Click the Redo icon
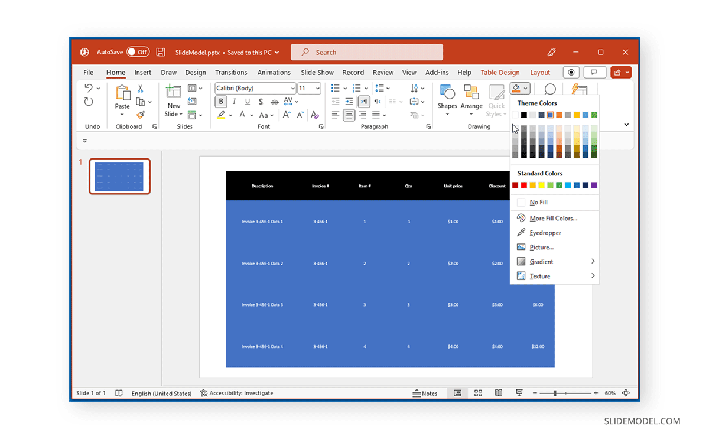This screenshot has width=709, height=439. [89, 102]
